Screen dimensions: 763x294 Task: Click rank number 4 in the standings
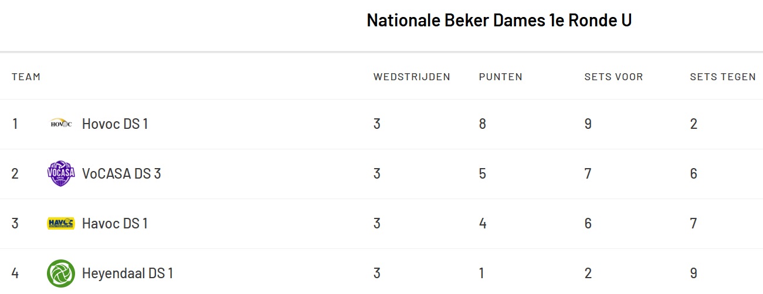click(15, 274)
